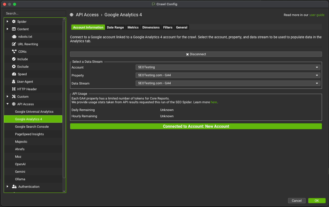
Task: Switch to the Metrics tab
Action: (133, 27)
